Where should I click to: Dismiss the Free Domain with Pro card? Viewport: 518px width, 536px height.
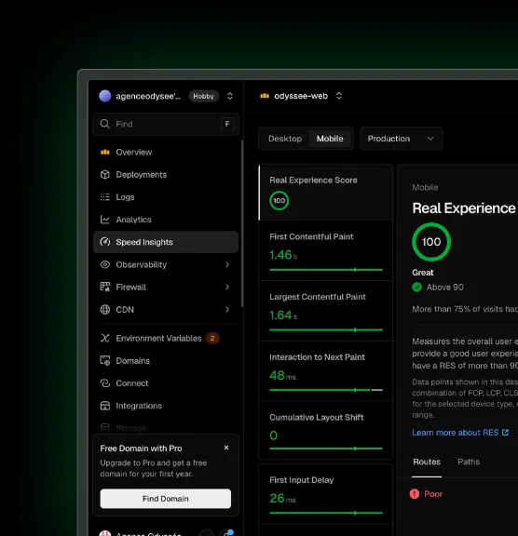pyautogui.click(x=226, y=448)
